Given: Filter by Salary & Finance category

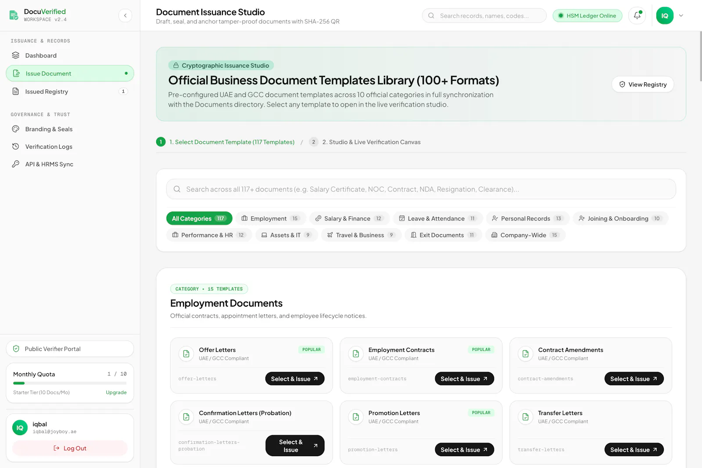Looking at the screenshot, I should coord(349,218).
